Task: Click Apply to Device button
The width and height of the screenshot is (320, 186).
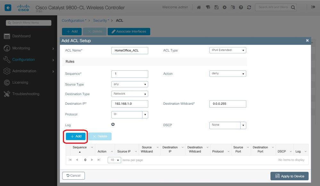Action: click(x=289, y=176)
